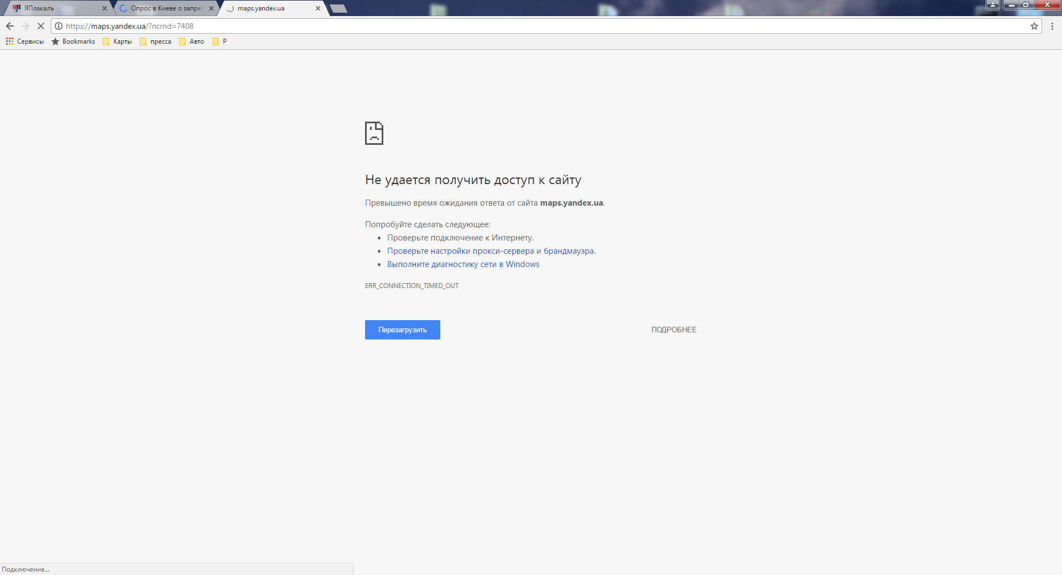Close the maps.yandex.ua tab
The image size is (1062, 575).
(x=318, y=8)
